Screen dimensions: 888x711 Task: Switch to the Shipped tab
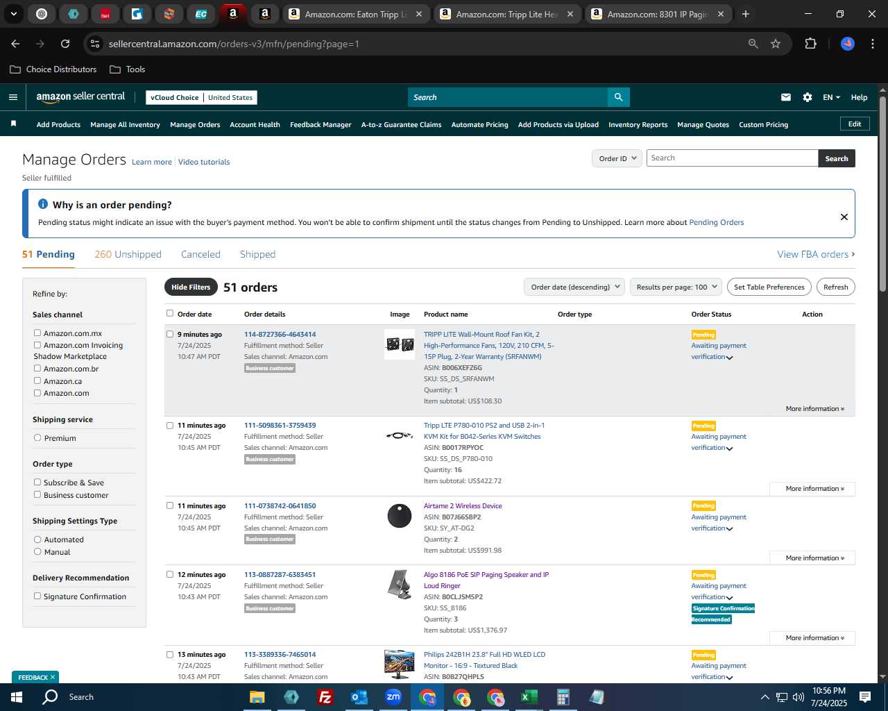coord(257,254)
